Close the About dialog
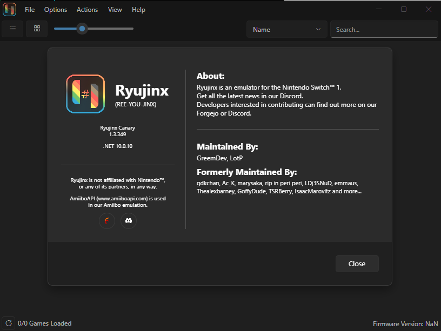The width and height of the screenshot is (441, 331). coord(357,264)
